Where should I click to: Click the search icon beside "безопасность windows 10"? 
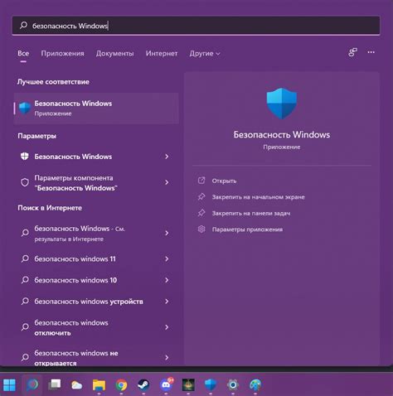[x=25, y=280]
